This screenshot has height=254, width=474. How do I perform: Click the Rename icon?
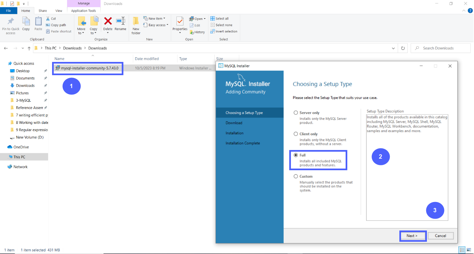pos(120,21)
